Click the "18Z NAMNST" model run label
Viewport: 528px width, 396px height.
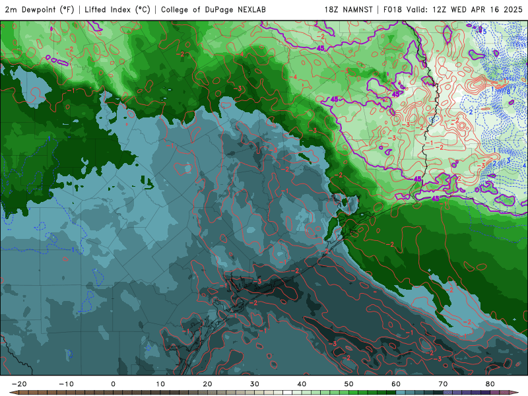(x=348, y=9)
